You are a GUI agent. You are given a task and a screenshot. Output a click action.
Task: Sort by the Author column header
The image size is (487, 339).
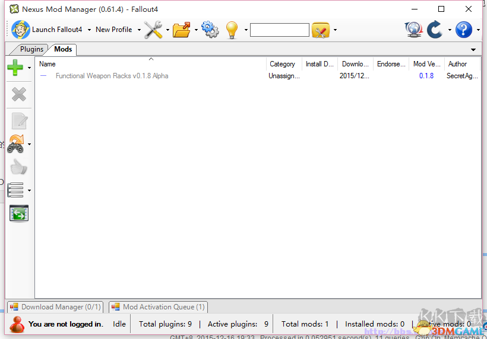(463, 64)
